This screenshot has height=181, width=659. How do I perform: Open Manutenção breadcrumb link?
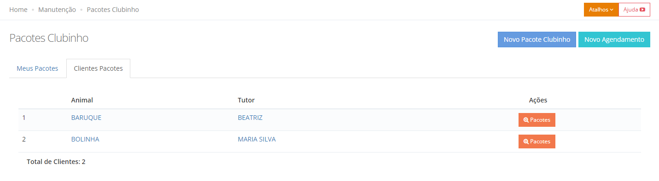57,10
